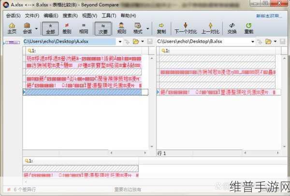Open the 编辑(E) menu
This screenshot has width=290, height=196.
(x=51, y=16)
